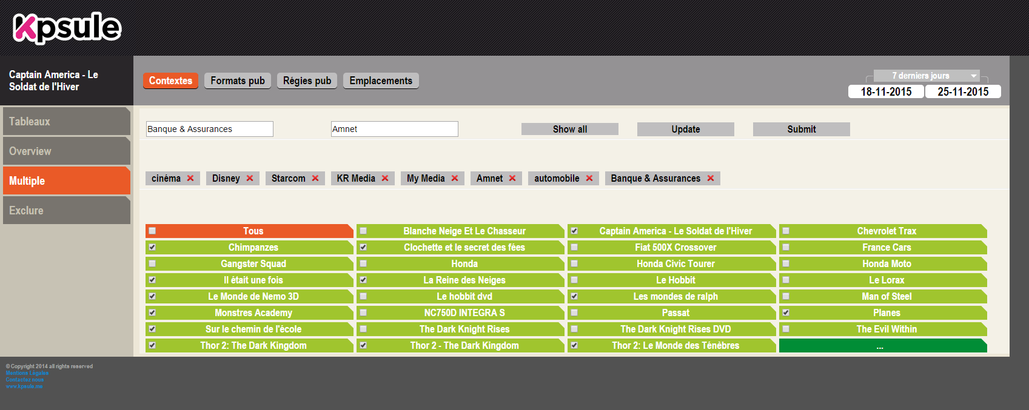Screen dimensions: 1029x410
Task: Click the Show all button
Action: [569, 129]
